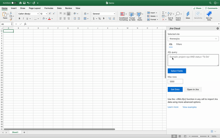Viewport: 220px width, 138px height.
Task: Switch to the Filters tab in Jira panel
Action: pos(179,44)
